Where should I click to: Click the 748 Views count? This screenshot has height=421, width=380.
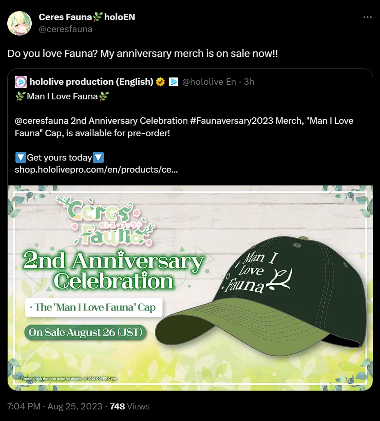(130, 406)
